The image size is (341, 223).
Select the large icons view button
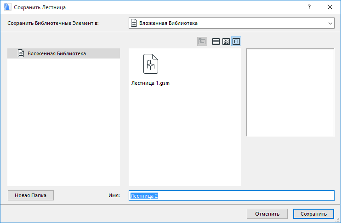236,41
